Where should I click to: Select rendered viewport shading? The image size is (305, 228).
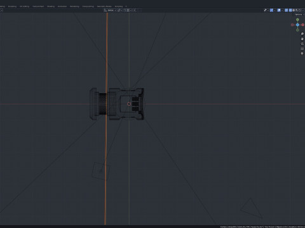300,10
